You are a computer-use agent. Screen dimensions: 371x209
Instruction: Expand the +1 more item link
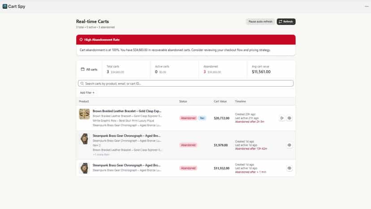pyautogui.click(x=101, y=154)
